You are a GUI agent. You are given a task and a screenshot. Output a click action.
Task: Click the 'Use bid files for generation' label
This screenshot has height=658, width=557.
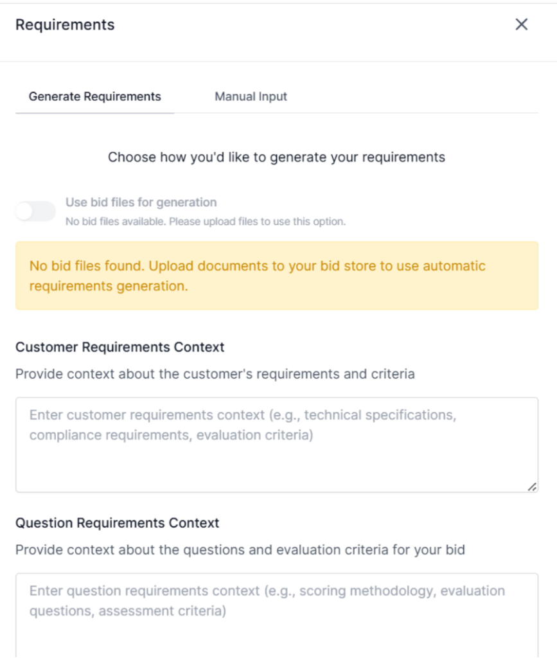[x=141, y=202]
